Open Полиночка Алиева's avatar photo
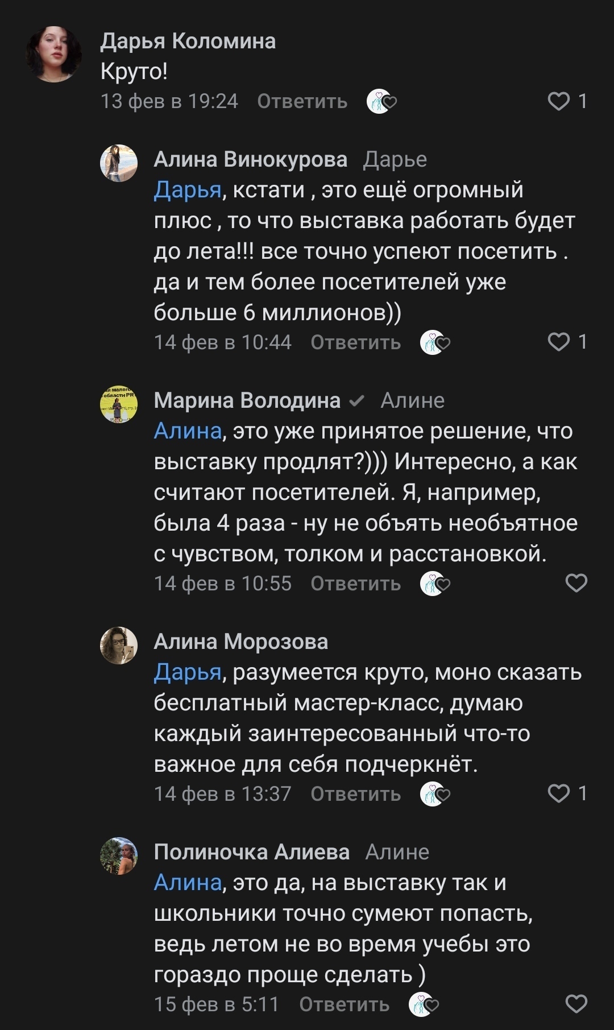The image size is (614, 1030). coord(119,856)
